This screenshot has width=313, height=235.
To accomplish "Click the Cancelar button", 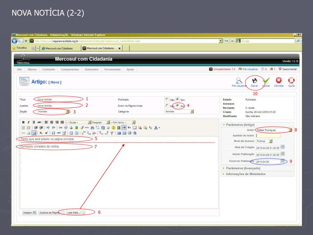I will (x=279, y=83).
